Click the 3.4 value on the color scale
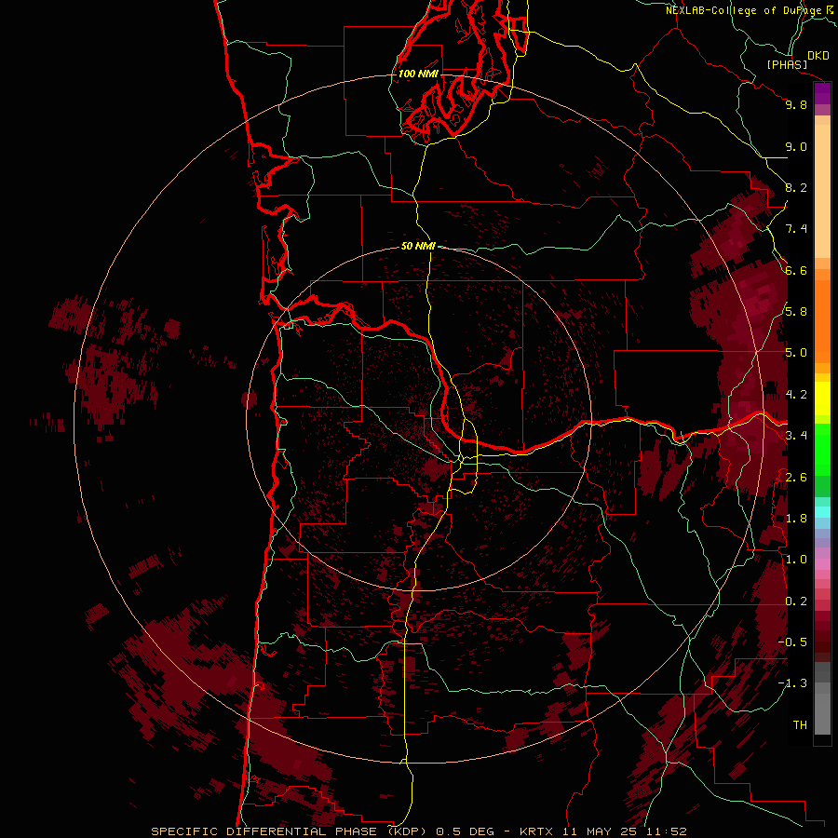The image size is (838, 838). pos(796,436)
